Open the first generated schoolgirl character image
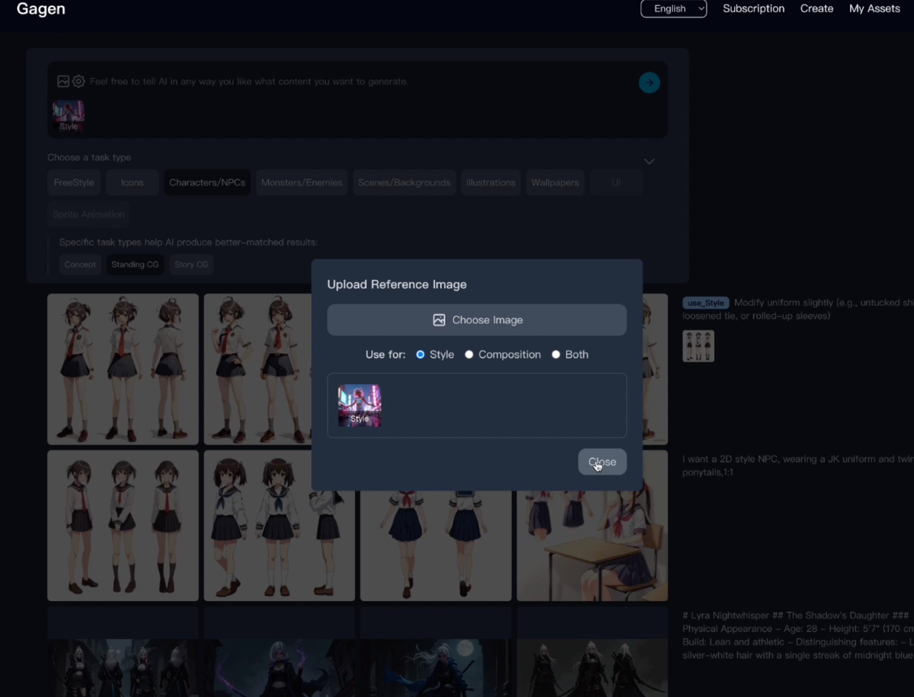 [123, 369]
